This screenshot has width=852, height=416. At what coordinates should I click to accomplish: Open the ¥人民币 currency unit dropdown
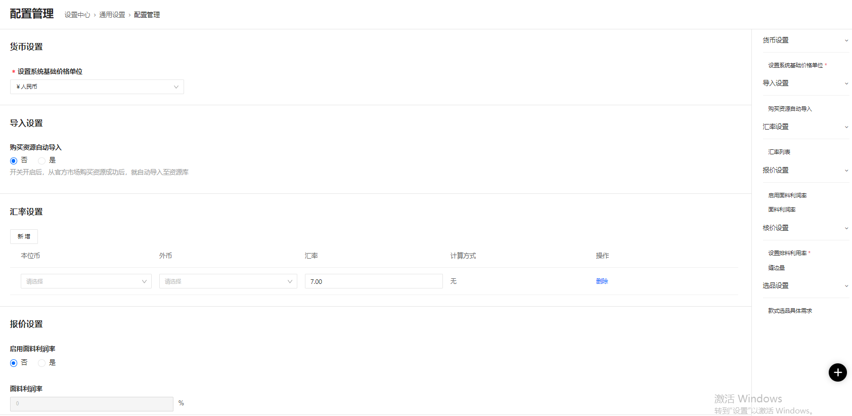[x=97, y=87]
